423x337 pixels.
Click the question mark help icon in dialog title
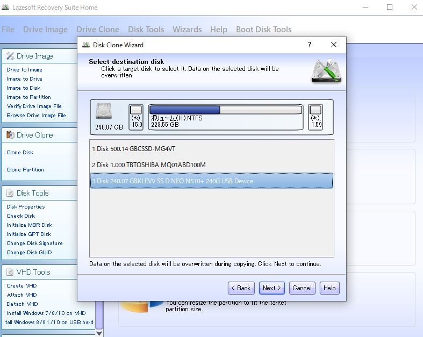310,45
